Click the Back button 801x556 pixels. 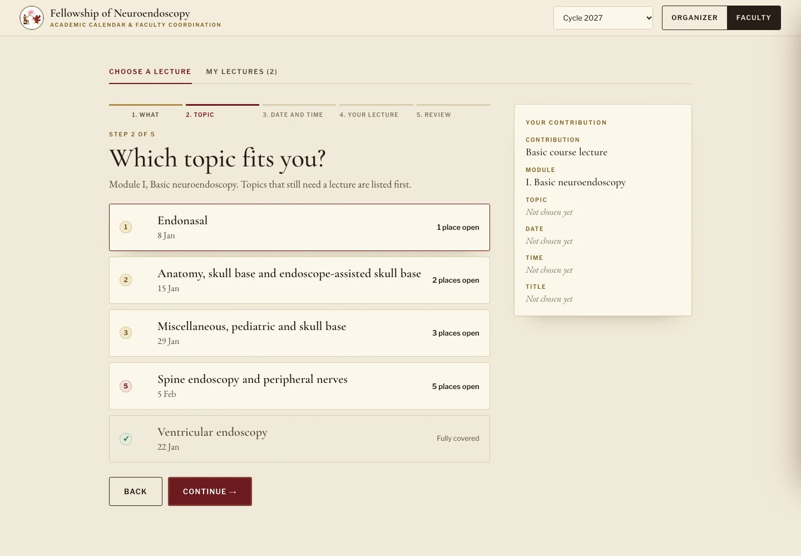coord(136,491)
